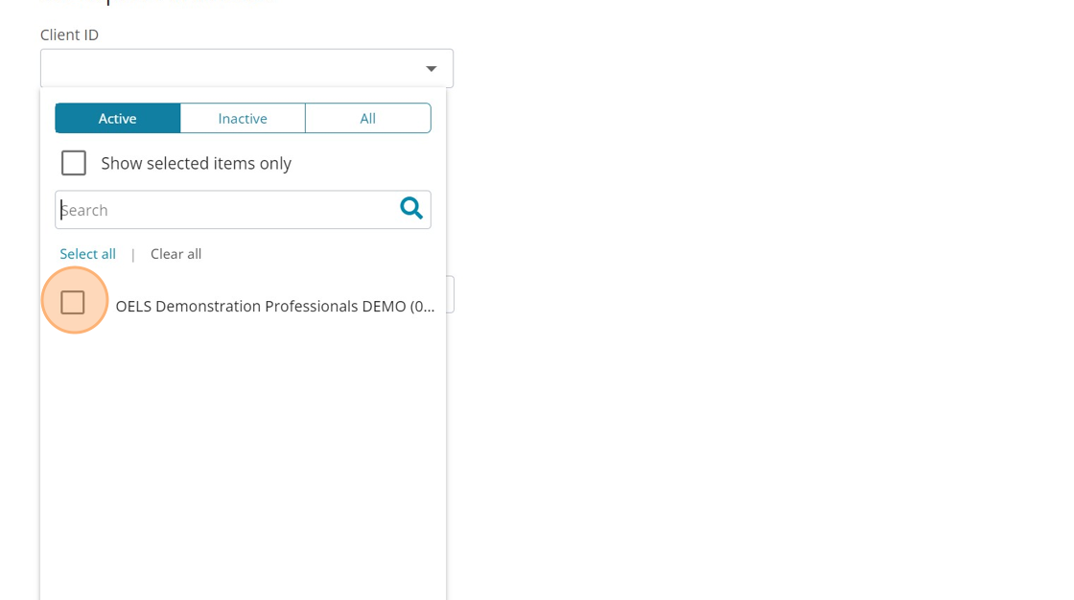Screen dimensions: 1074x600
Task: Click the Client ID field label
Action: 69,35
